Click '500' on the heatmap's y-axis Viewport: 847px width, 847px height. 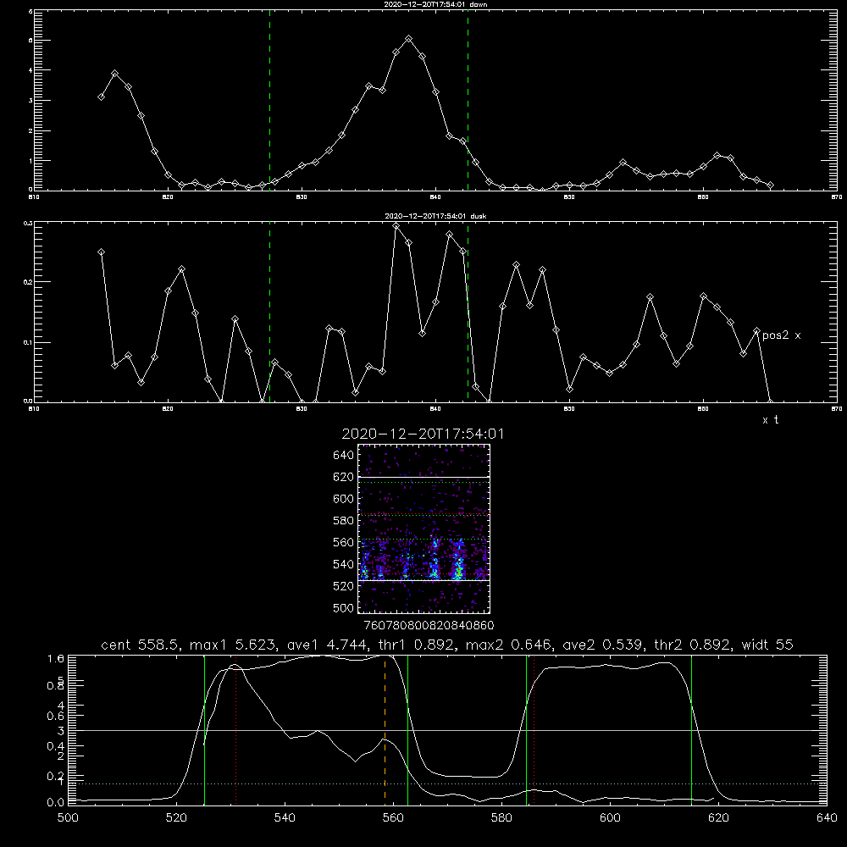coord(344,607)
